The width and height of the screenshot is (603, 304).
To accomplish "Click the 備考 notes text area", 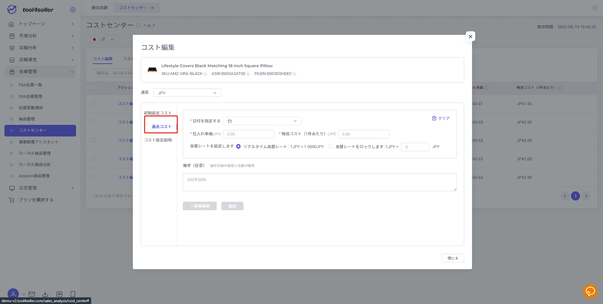I will click(x=320, y=182).
